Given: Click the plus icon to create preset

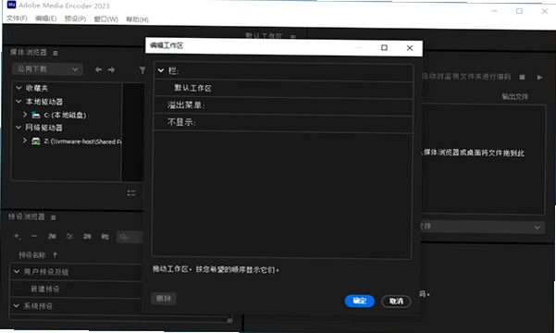Looking at the screenshot, I should [17, 236].
